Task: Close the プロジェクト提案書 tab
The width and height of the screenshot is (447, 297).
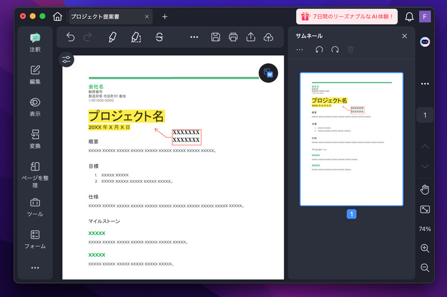Action: (x=147, y=17)
